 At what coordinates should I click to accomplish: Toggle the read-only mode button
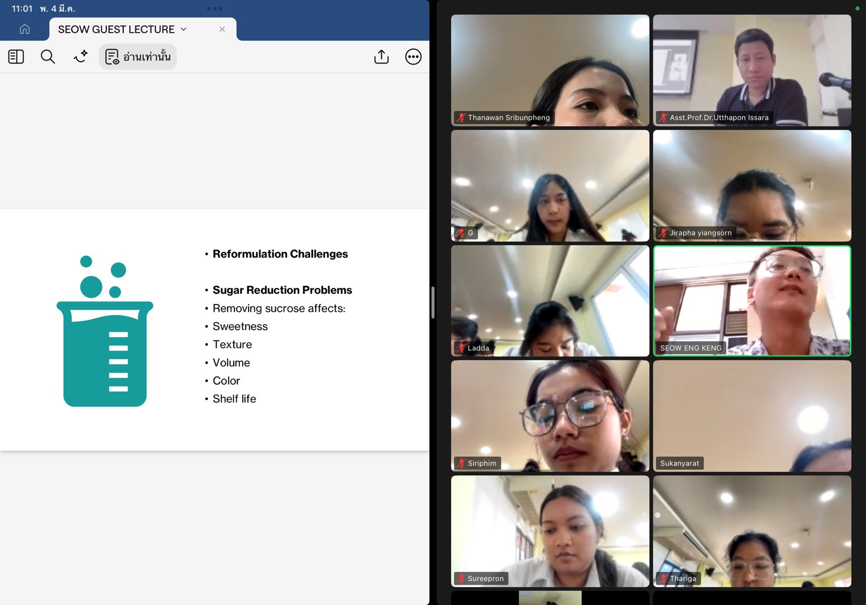tap(138, 57)
